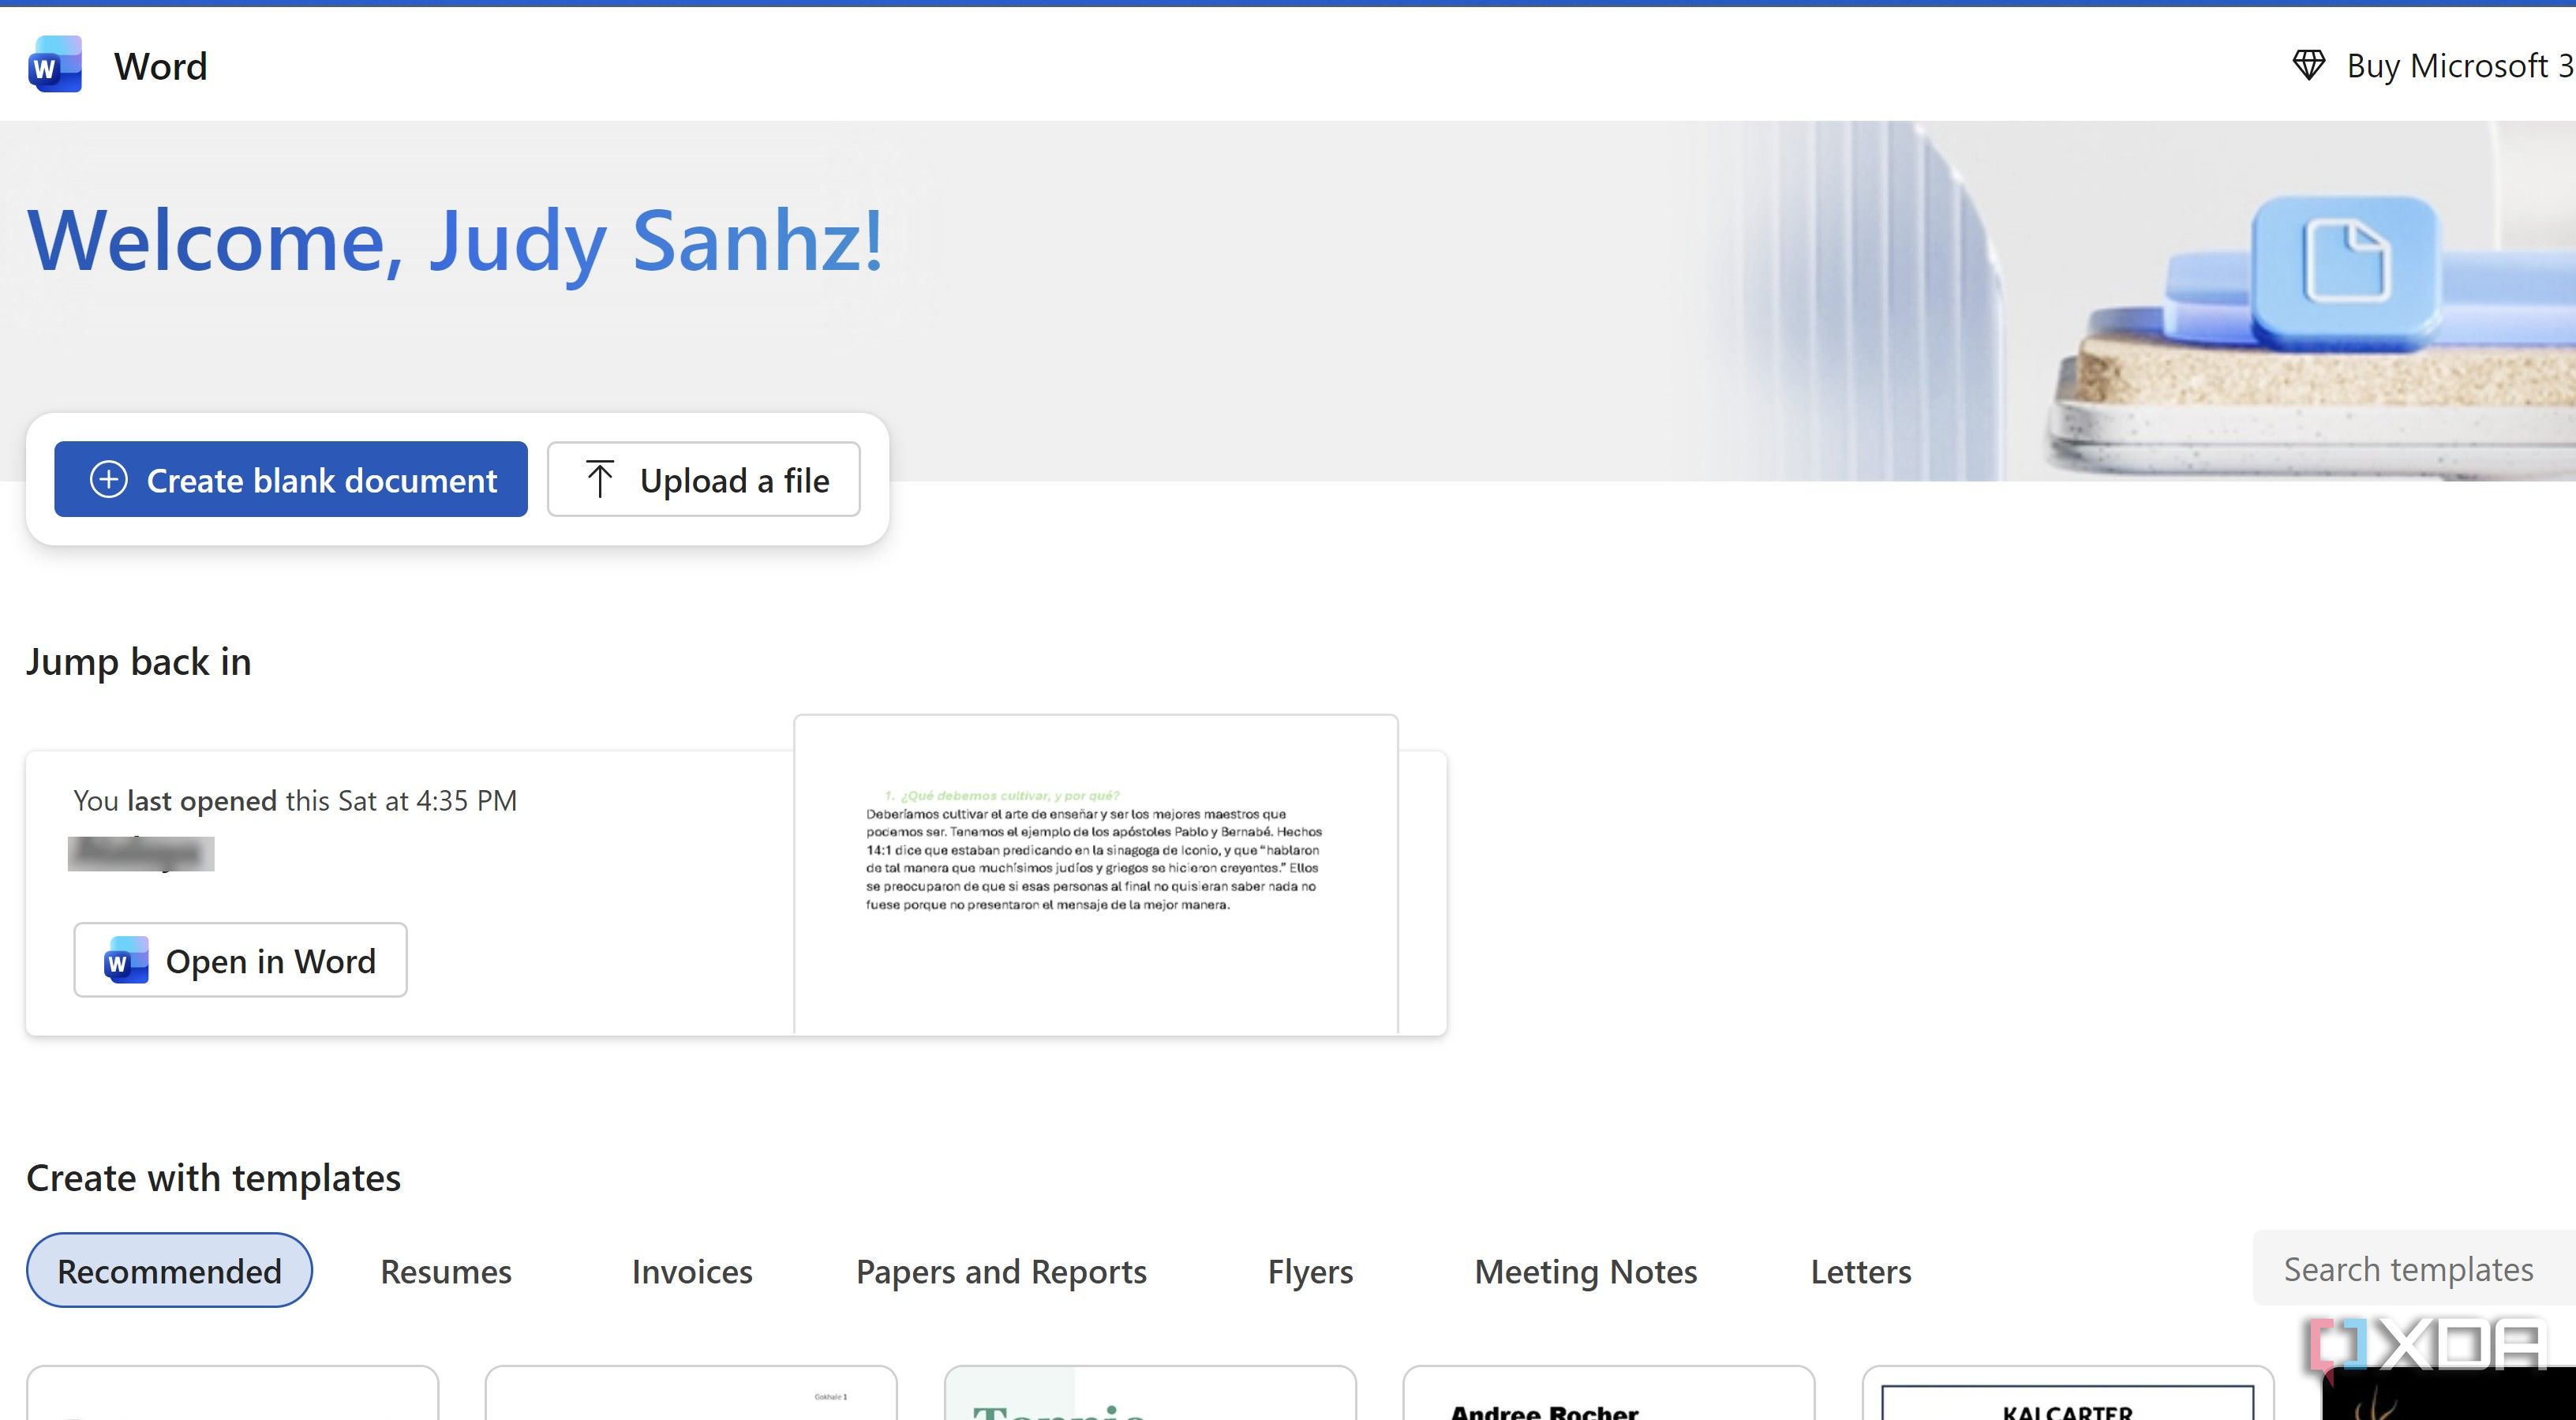Click the Word logo icon
The height and width of the screenshot is (1420, 2576).
click(x=55, y=65)
